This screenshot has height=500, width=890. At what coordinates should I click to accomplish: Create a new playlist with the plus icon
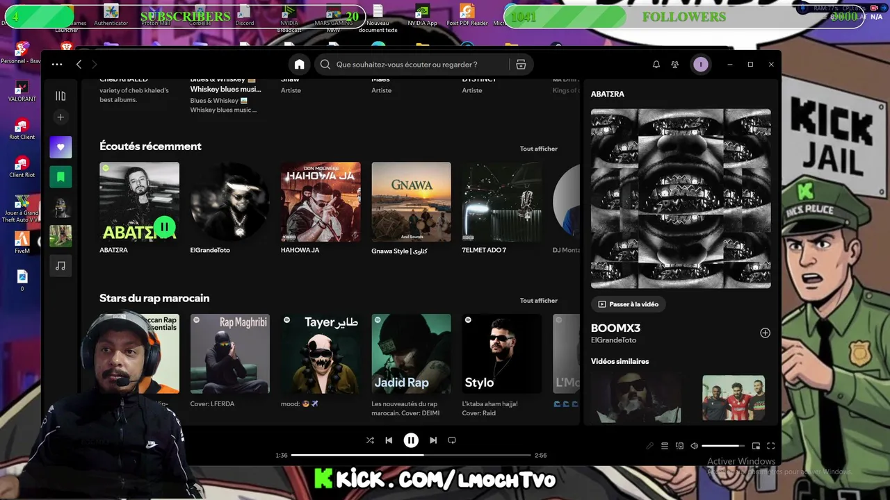(x=60, y=117)
